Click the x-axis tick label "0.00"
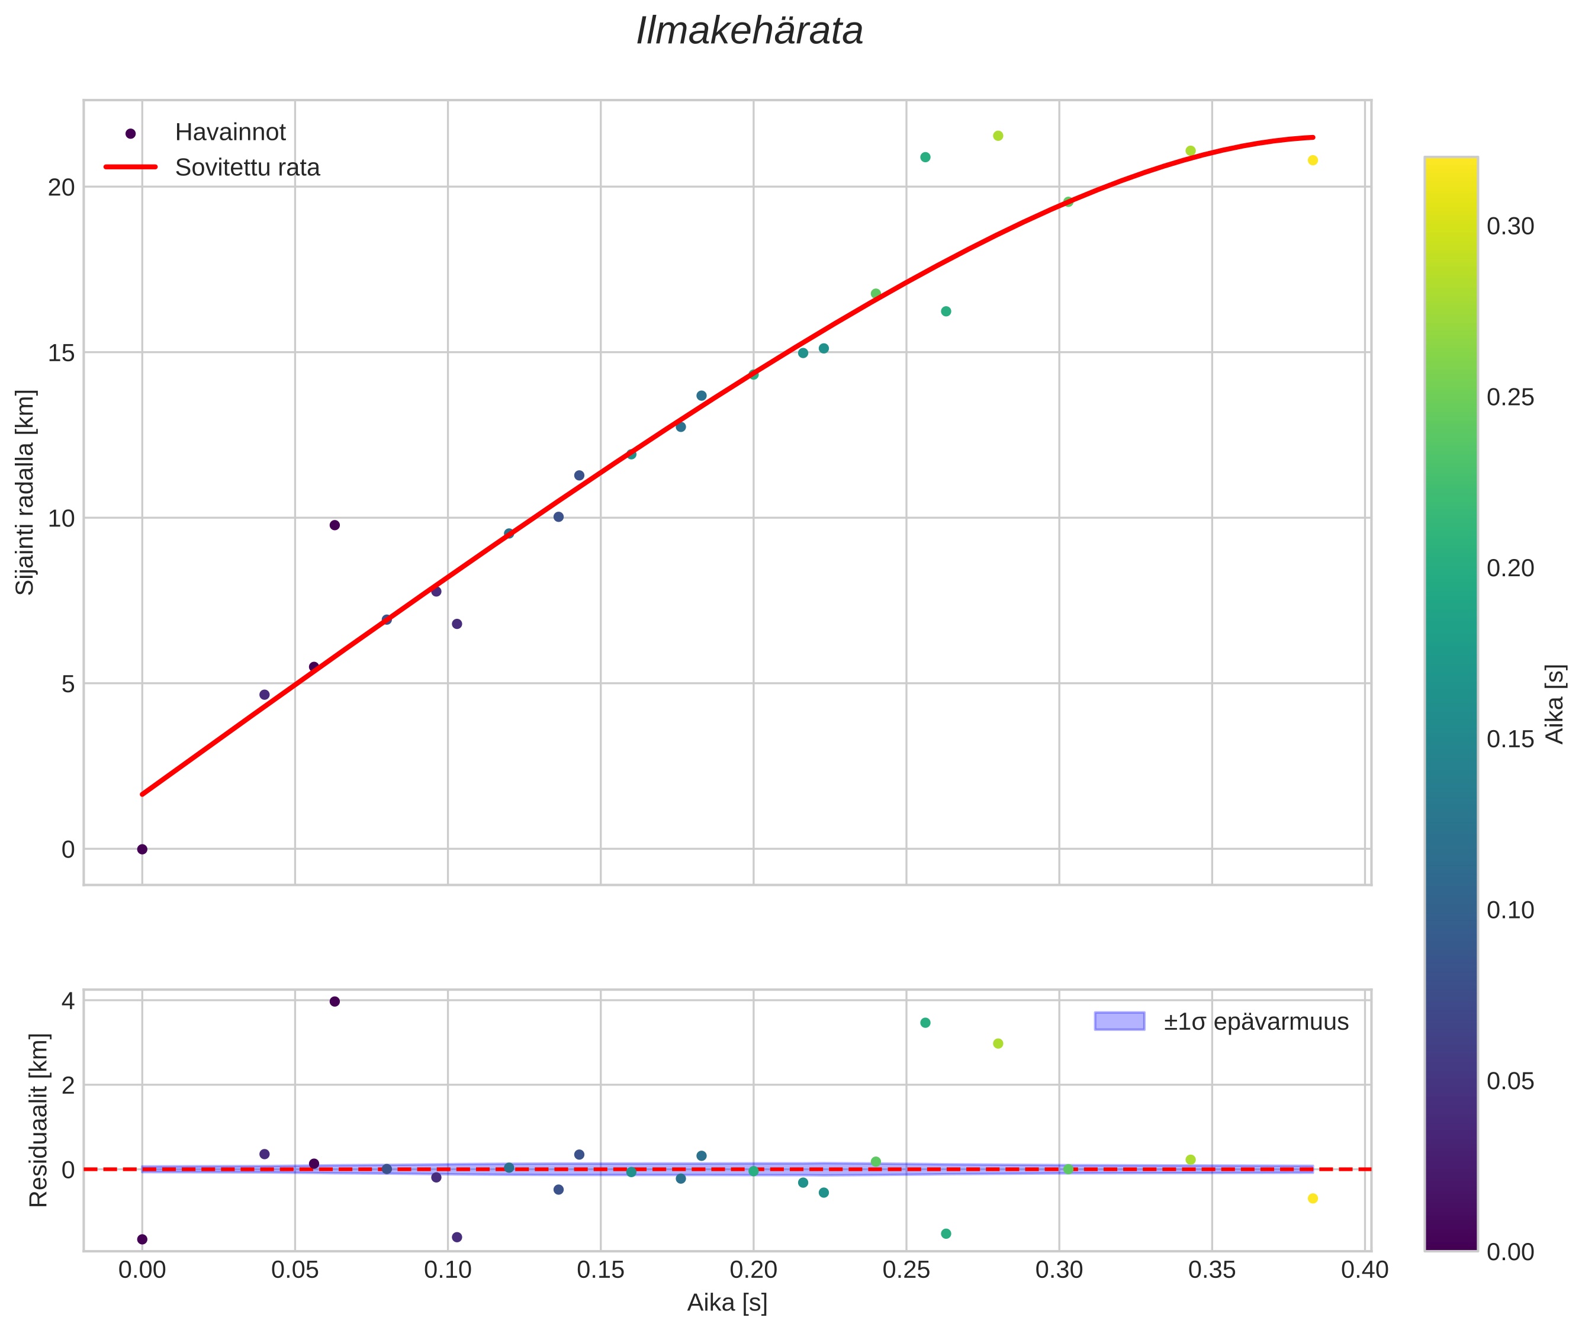The width and height of the screenshot is (1582, 1330). tap(143, 1270)
